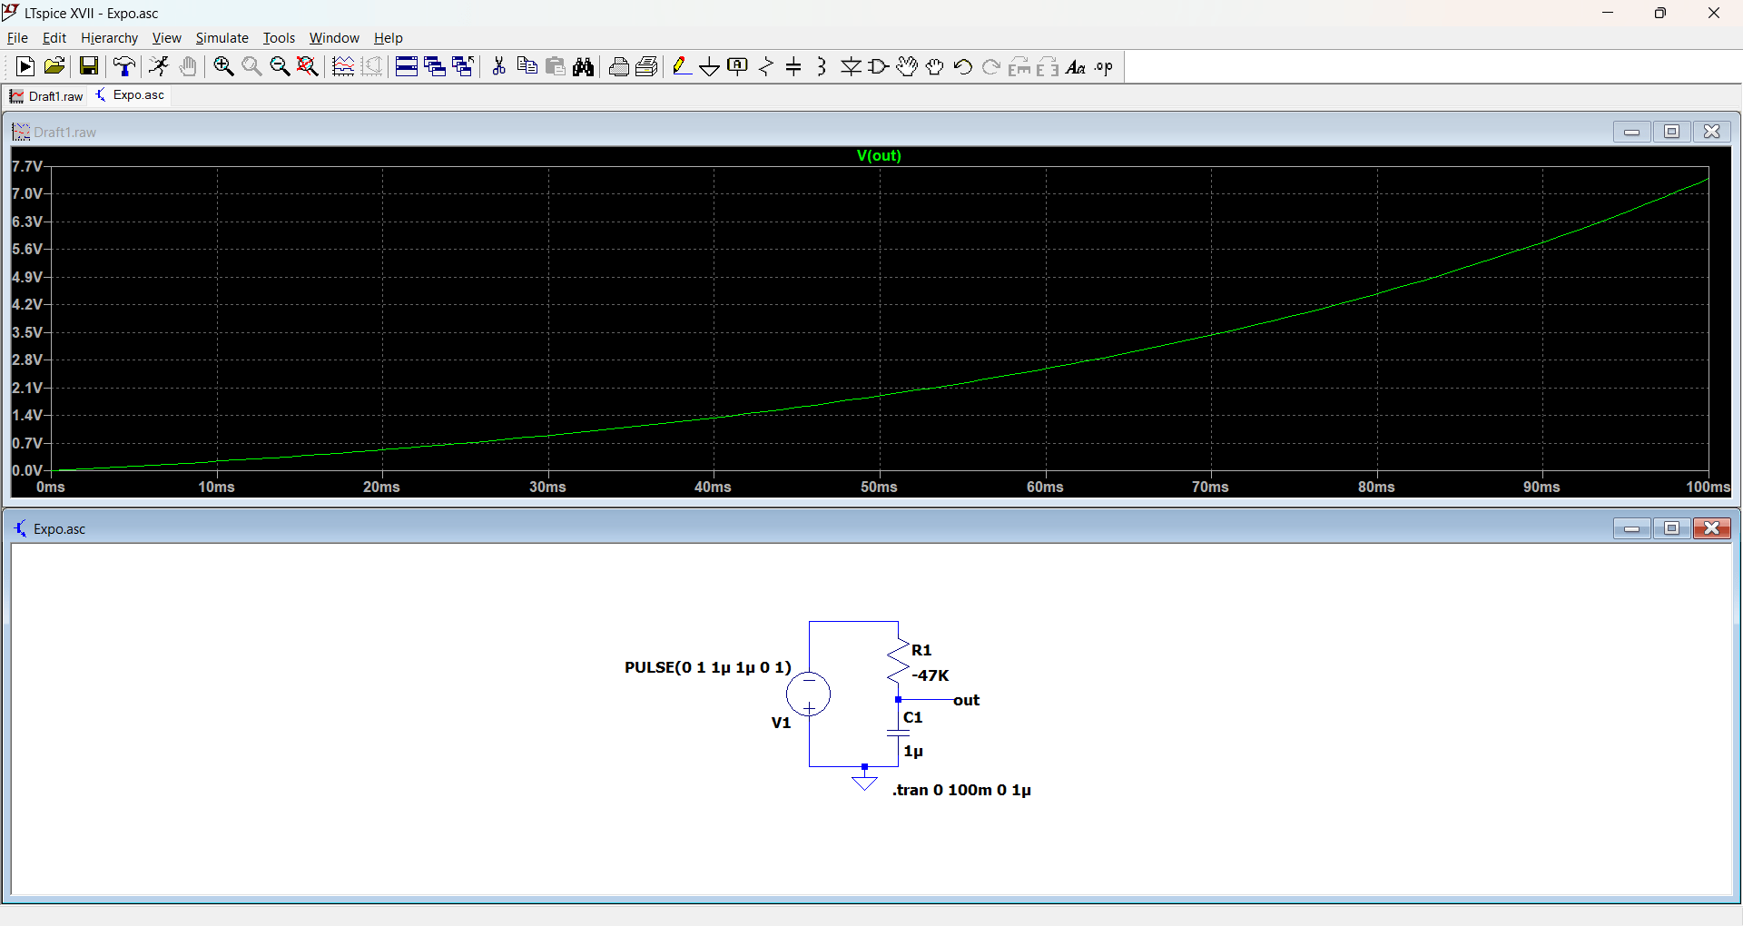The width and height of the screenshot is (1743, 926).
Task: Click the V(out) trace label
Action: pos(879,156)
